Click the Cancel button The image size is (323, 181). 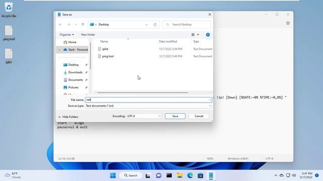[x=199, y=116]
